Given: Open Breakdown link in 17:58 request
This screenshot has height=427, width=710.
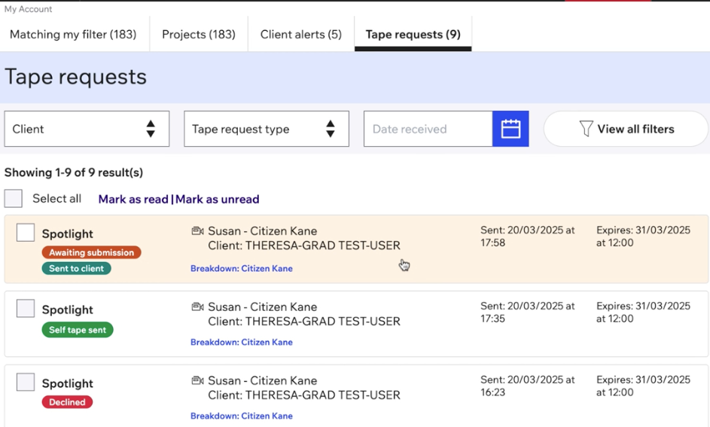Looking at the screenshot, I should pyautogui.click(x=242, y=269).
